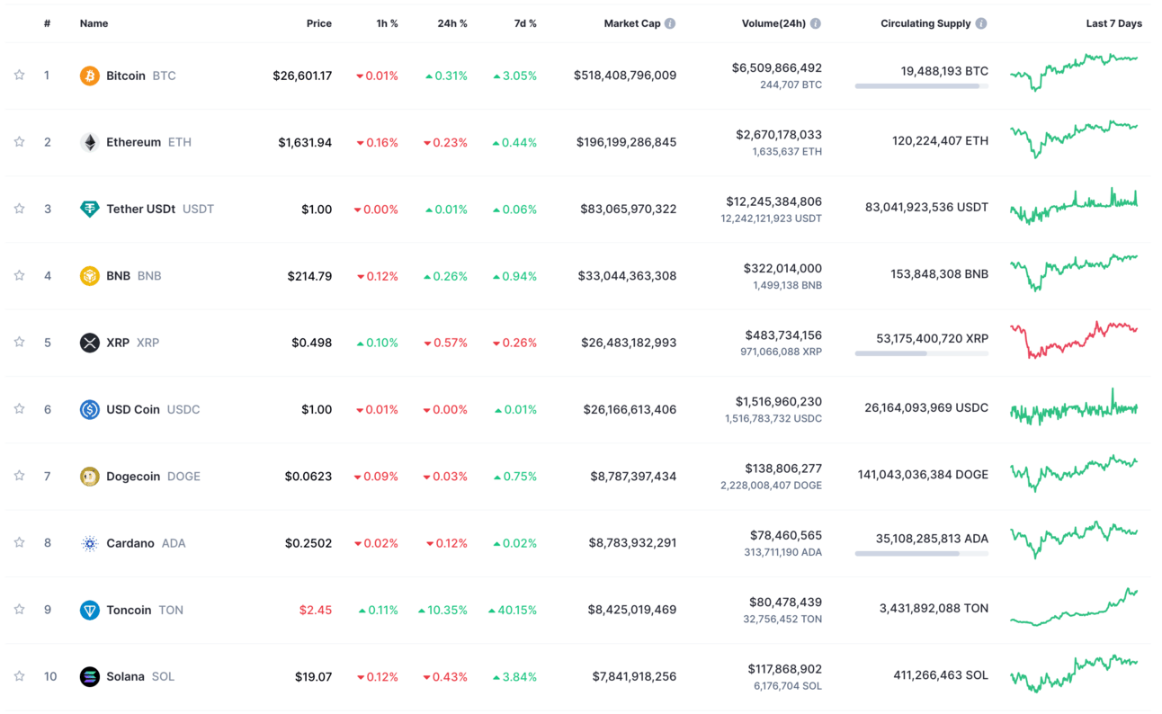
Task: Sort by the # rank column header
Action: tap(47, 23)
